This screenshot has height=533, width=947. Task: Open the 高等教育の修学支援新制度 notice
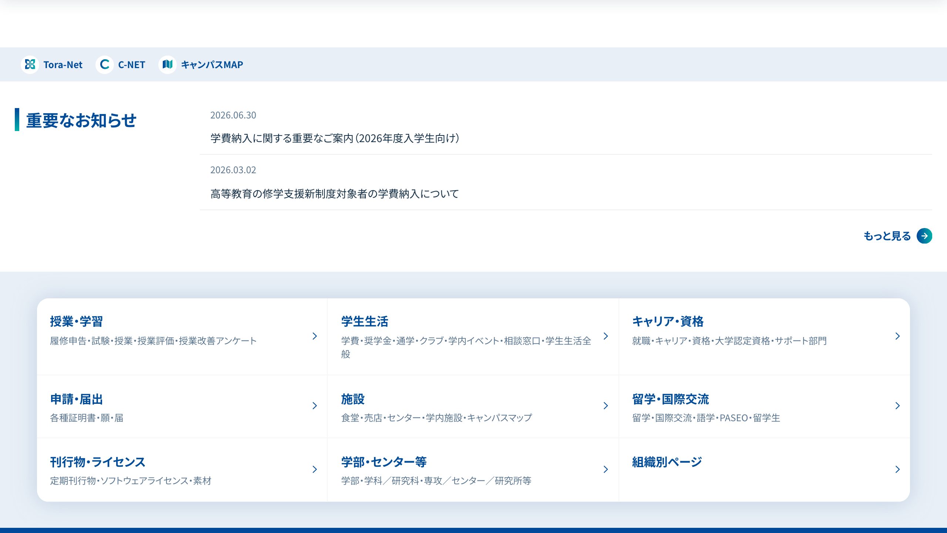pyautogui.click(x=335, y=194)
